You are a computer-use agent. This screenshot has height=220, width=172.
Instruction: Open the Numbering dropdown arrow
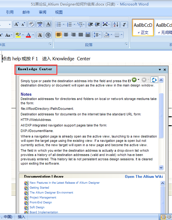pyautogui.click(x=74, y=25)
